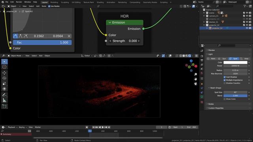Select the Scale tool
Viewport: 253px width, 142px height.
pos(4,83)
